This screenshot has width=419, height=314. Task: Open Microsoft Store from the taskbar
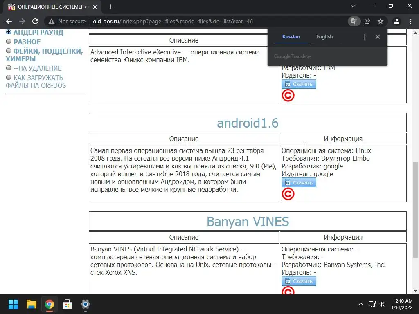click(68, 304)
